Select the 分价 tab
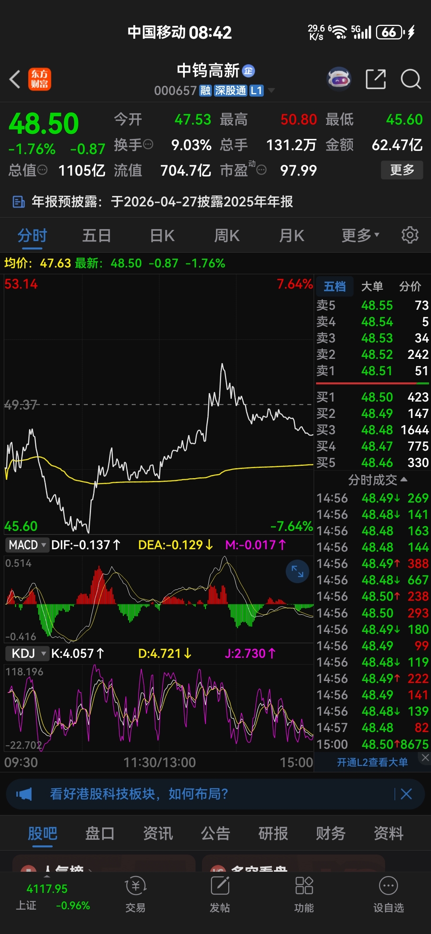The image size is (431, 934). (x=410, y=286)
